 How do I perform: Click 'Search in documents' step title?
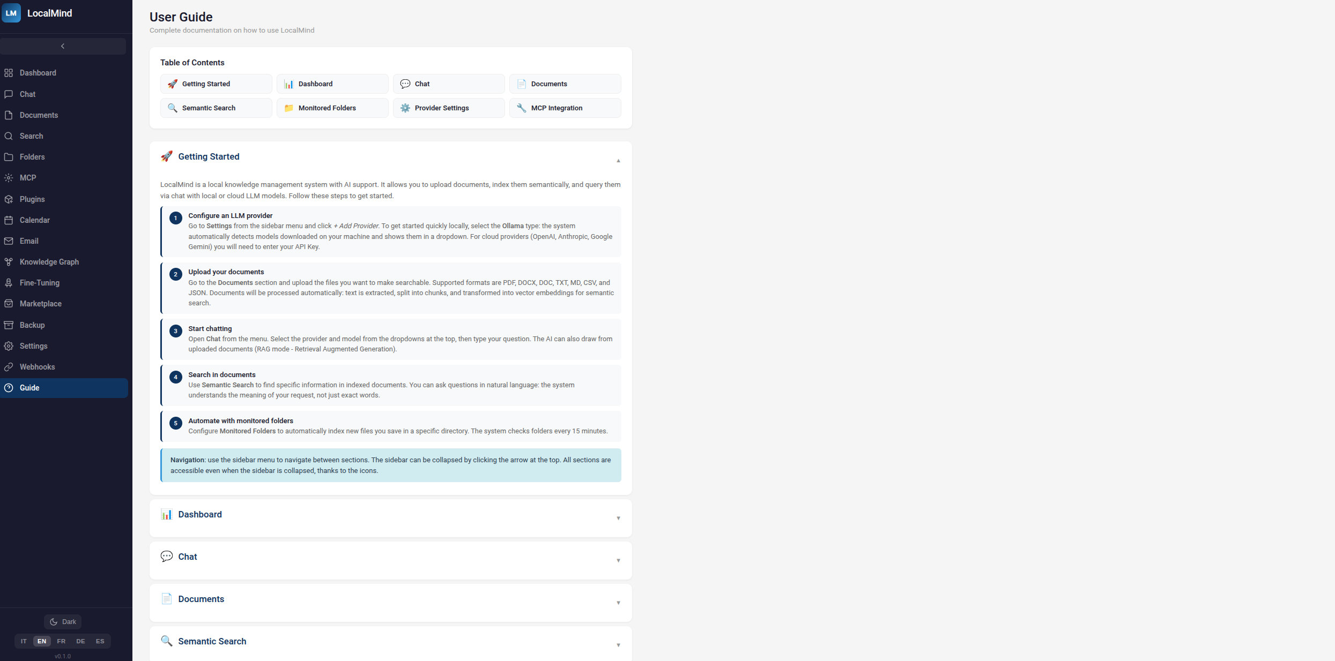coord(222,375)
